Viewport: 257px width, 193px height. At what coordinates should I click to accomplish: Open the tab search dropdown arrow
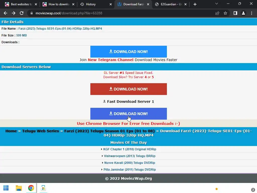(217, 4)
